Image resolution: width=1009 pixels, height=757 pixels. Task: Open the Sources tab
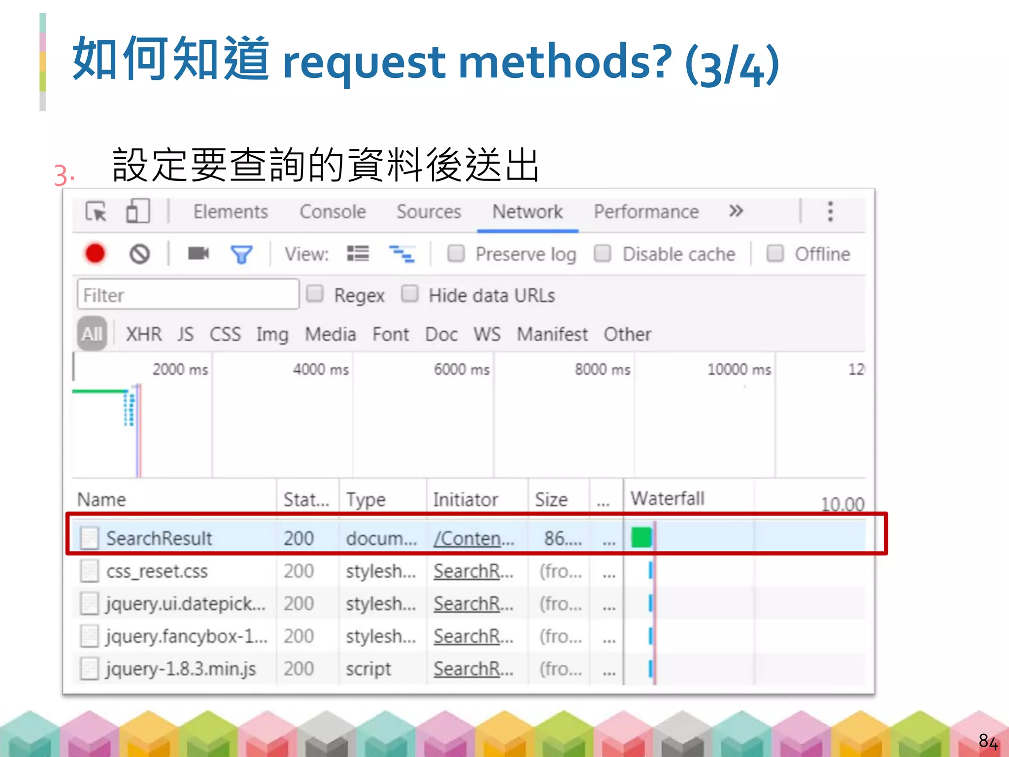(429, 212)
